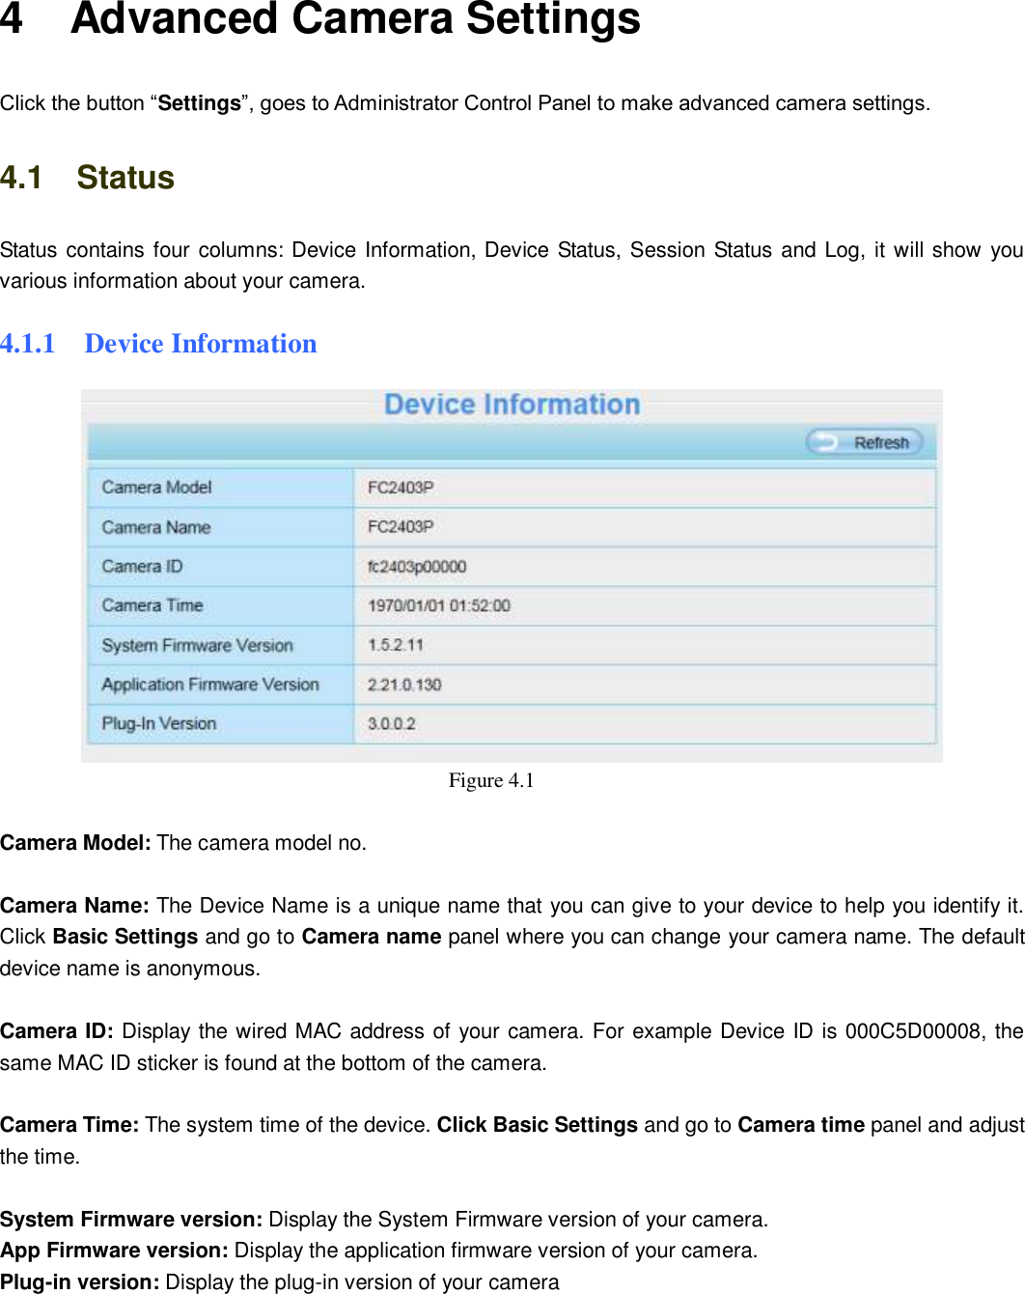Click the Refresh button
This screenshot has width=1025, height=1294.
[864, 442]
